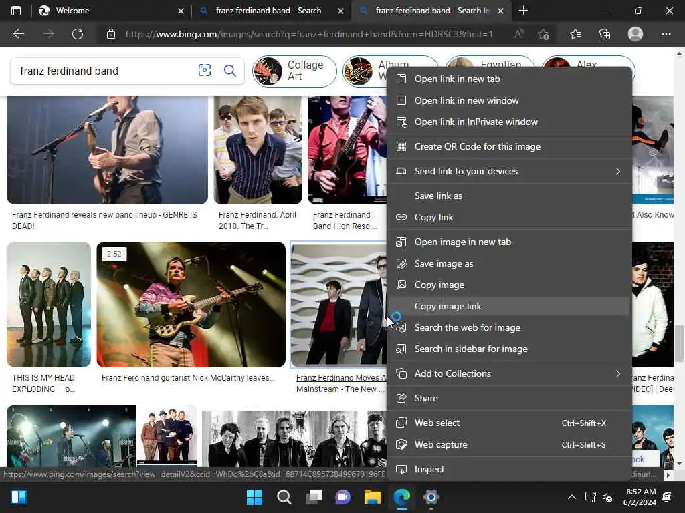
Task: Close the Welcome tab
Action: tap(181, 11)
